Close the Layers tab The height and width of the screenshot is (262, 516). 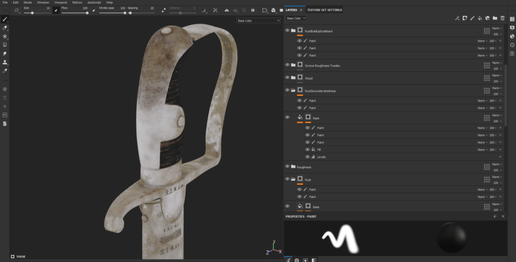(x=301, y=10)
